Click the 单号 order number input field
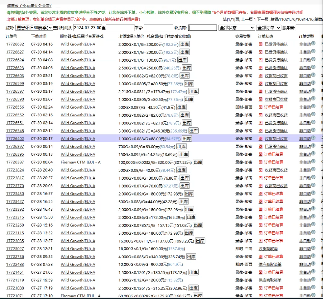Screen dimensions: 323x299 (x=158, y=28)
